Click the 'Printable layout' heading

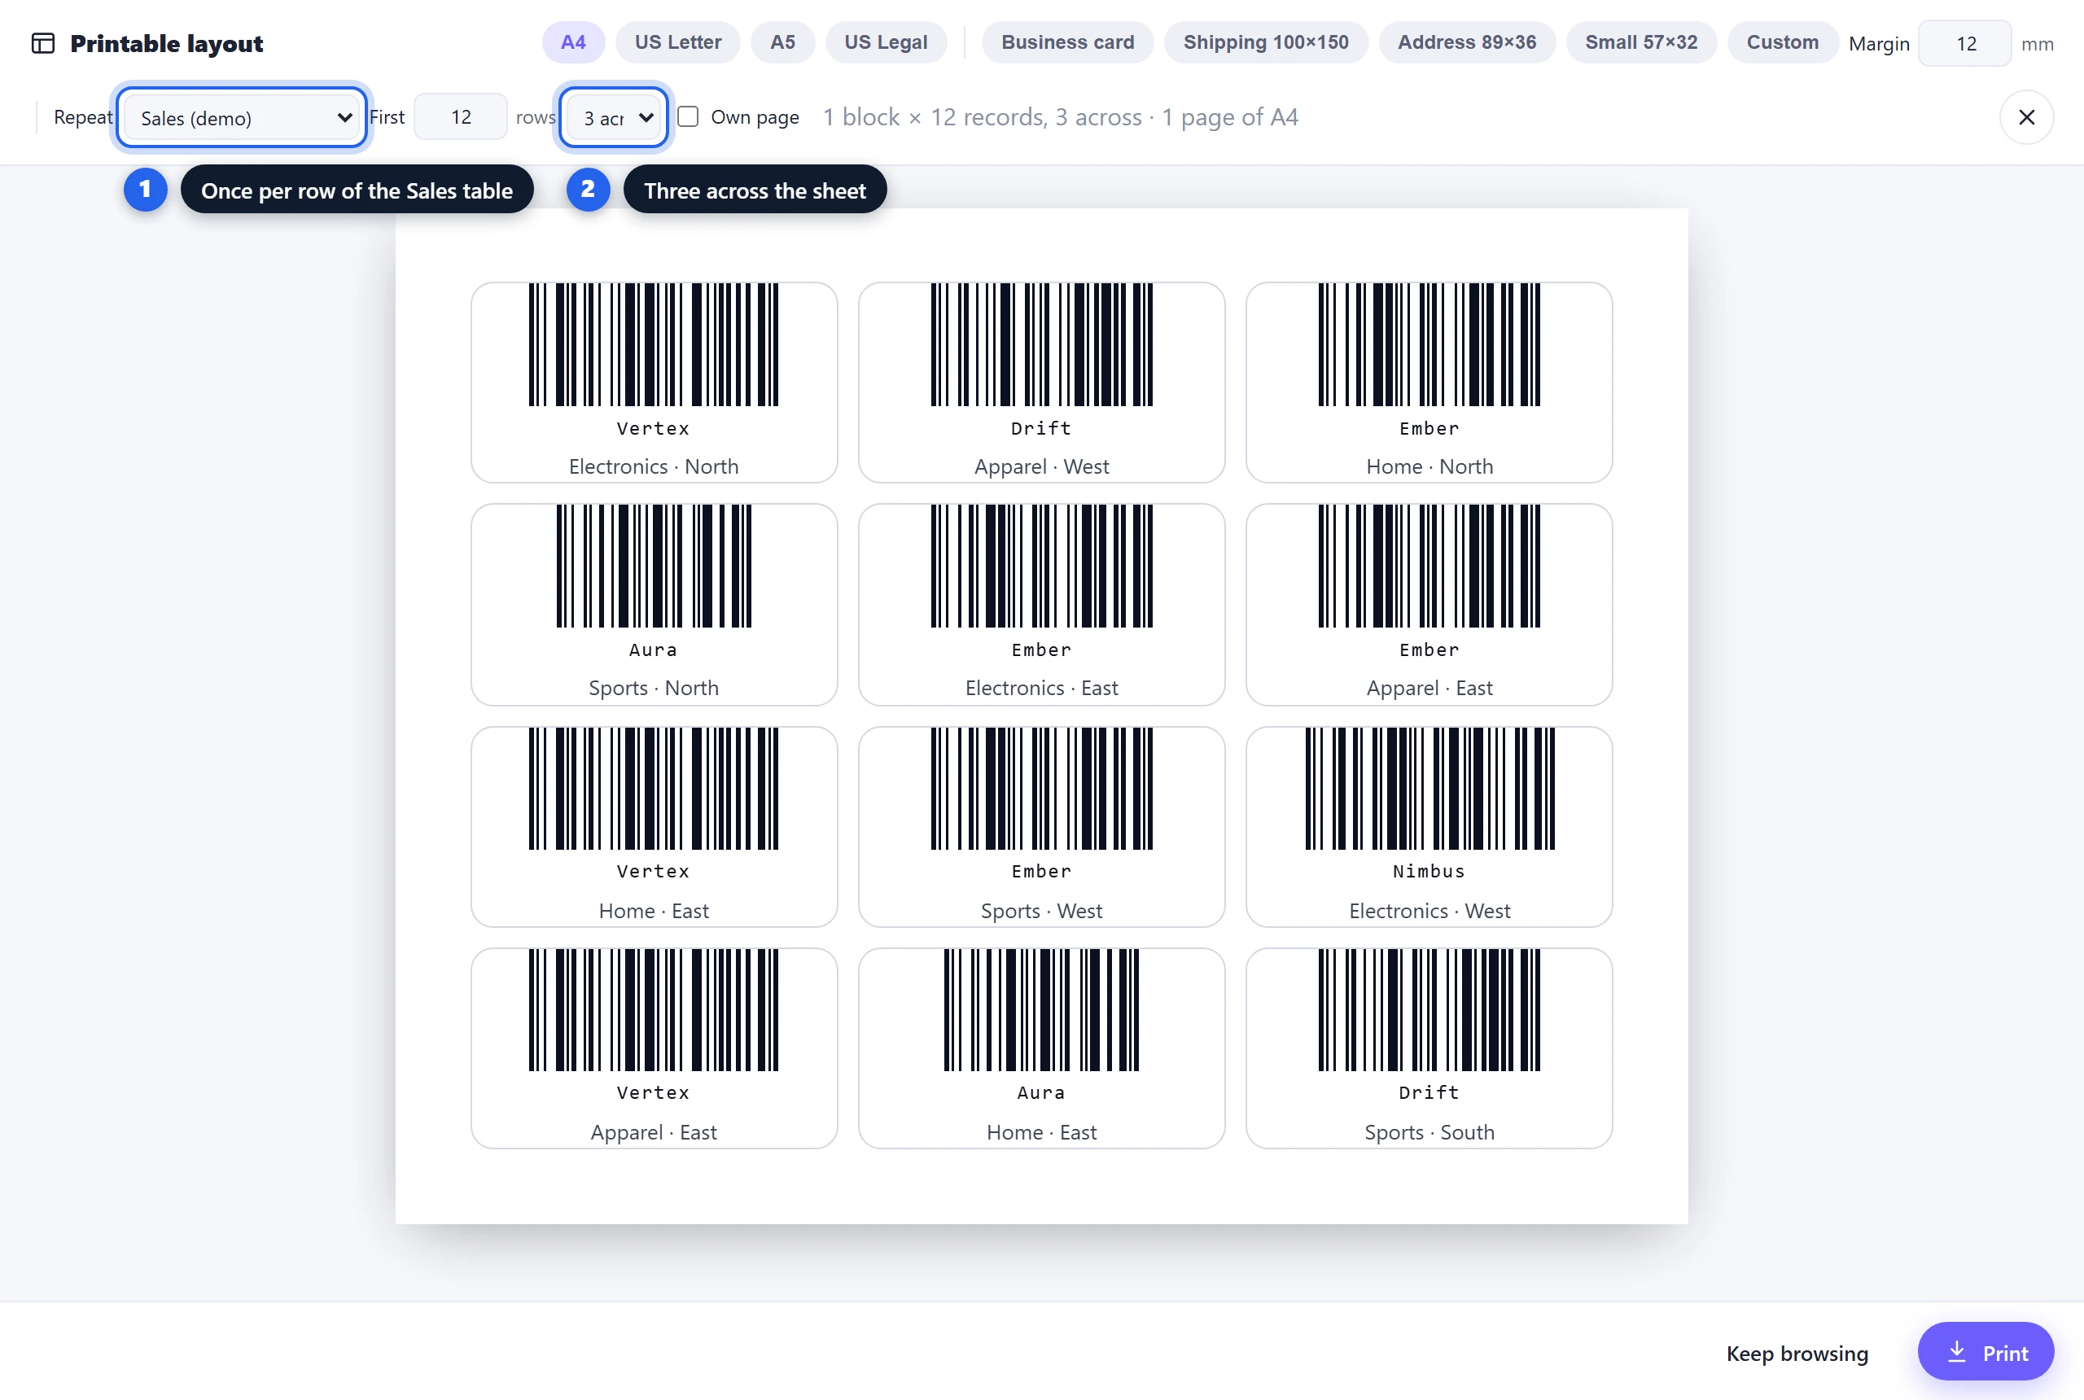click(x=167, y=43)
